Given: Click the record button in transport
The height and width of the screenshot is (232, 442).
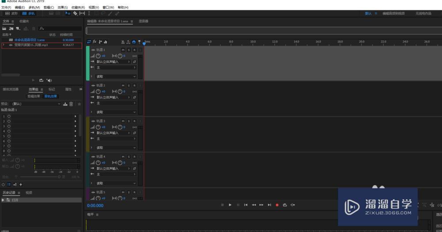Looking at the screenshot, I should click(277, 205).
